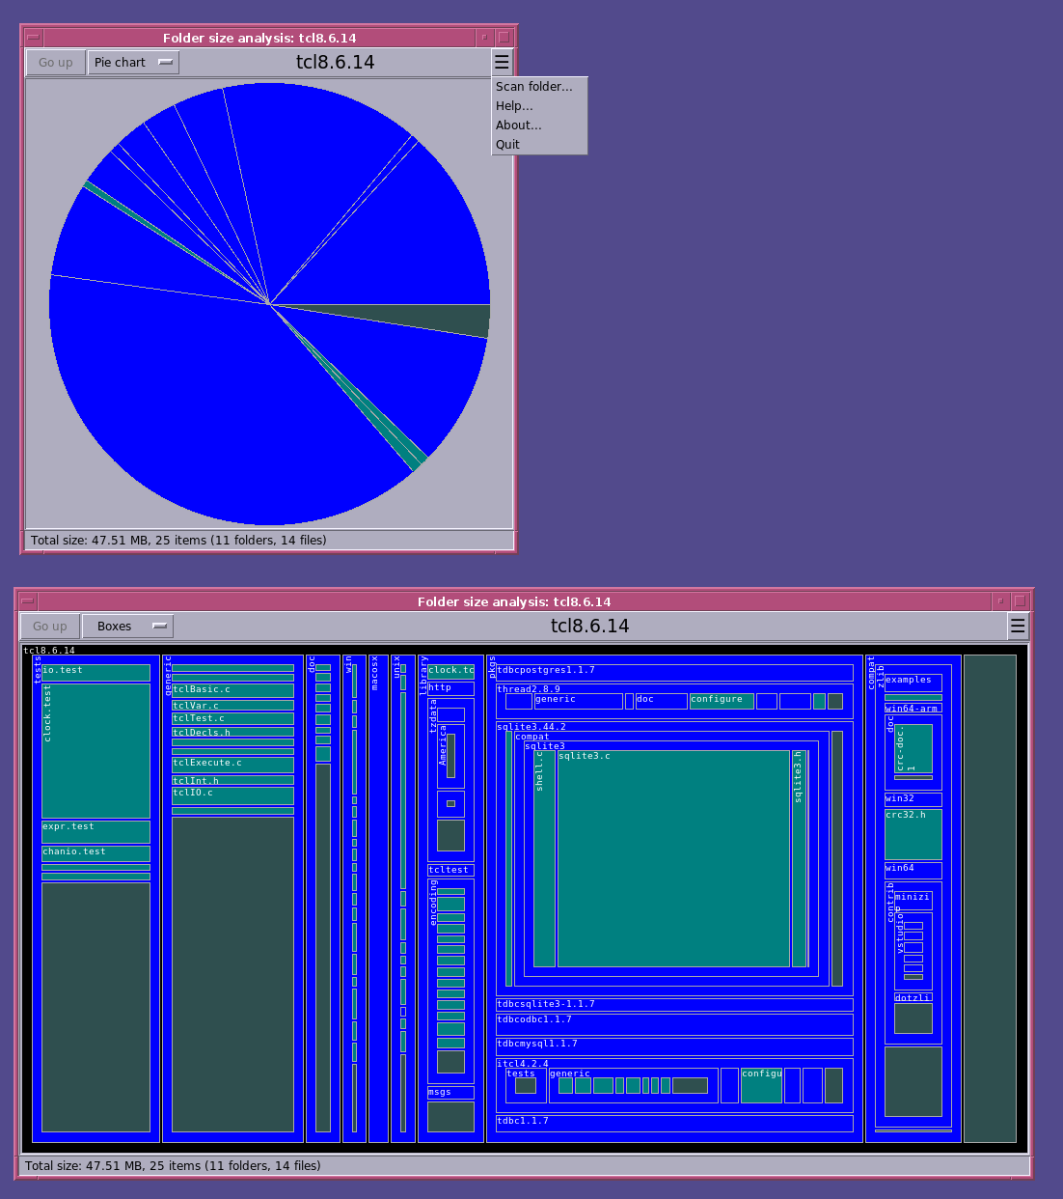
Task: Click the win64 box in zlib
Action: pyautogui.click(x=913, y=870)
